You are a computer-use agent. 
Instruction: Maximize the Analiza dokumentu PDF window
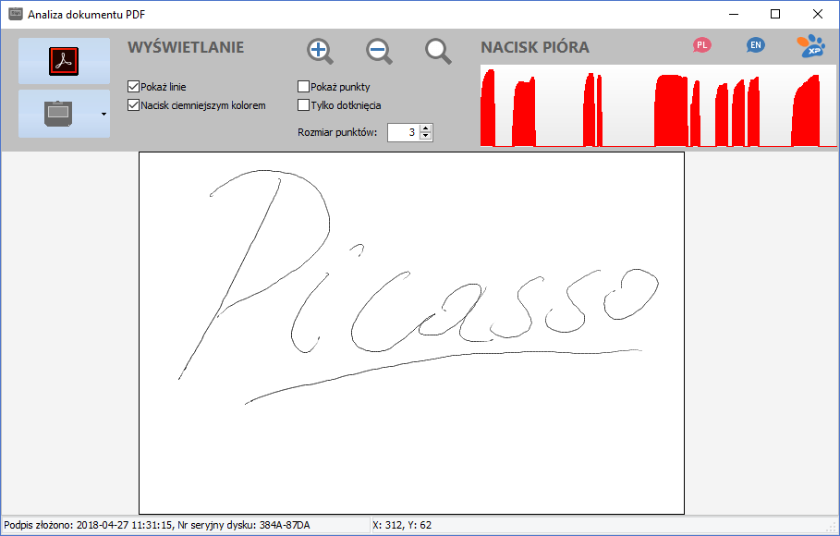click(x=775, y=14)
